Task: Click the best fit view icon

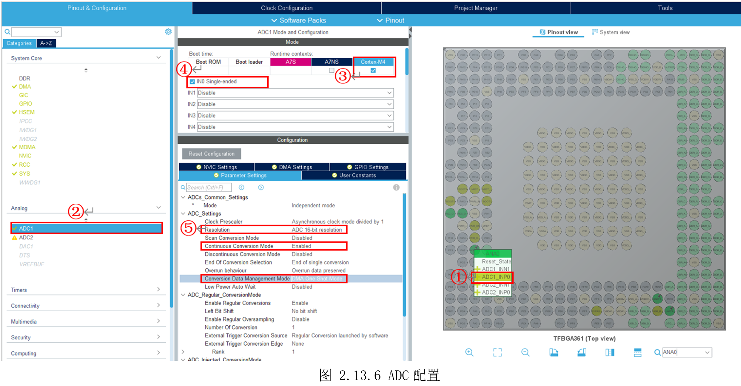Action: coord(497,352)
